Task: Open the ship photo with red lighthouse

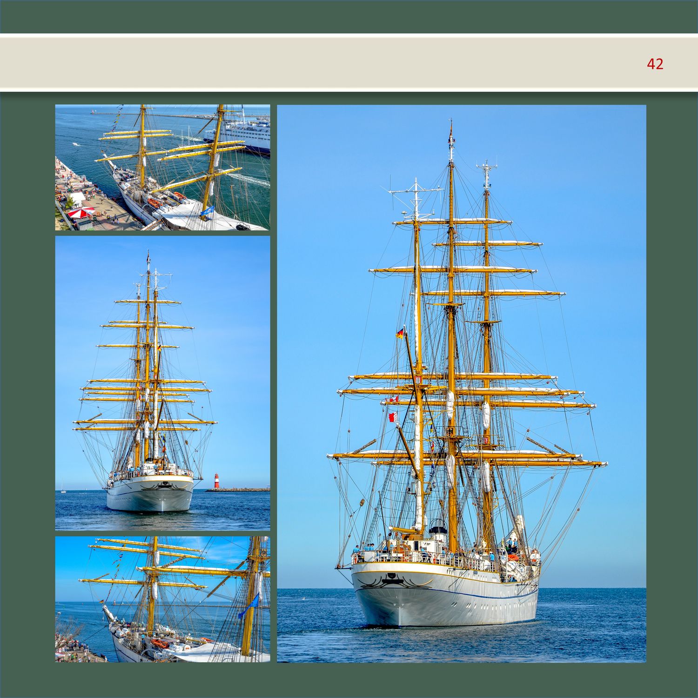Action: (x=162, y=383)
